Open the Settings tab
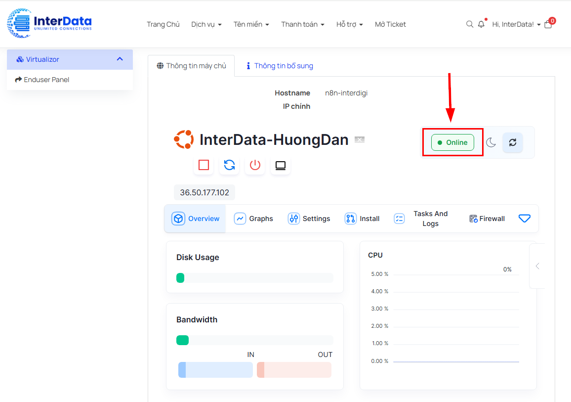 click(309, 219)
